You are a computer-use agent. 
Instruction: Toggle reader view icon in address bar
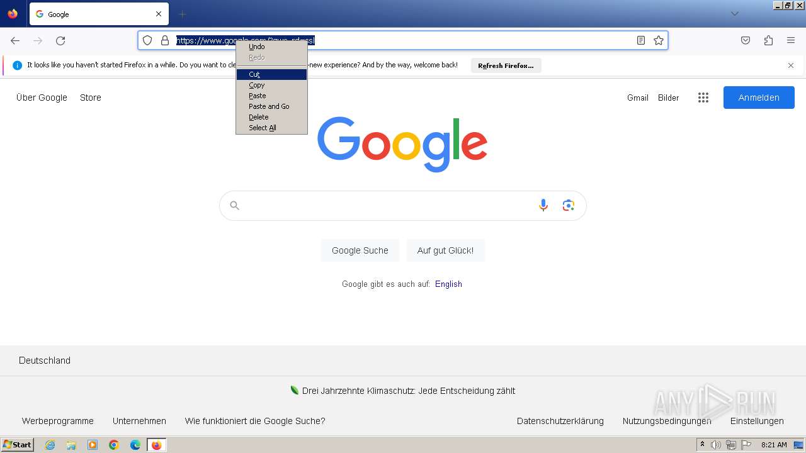pos(641,40)
